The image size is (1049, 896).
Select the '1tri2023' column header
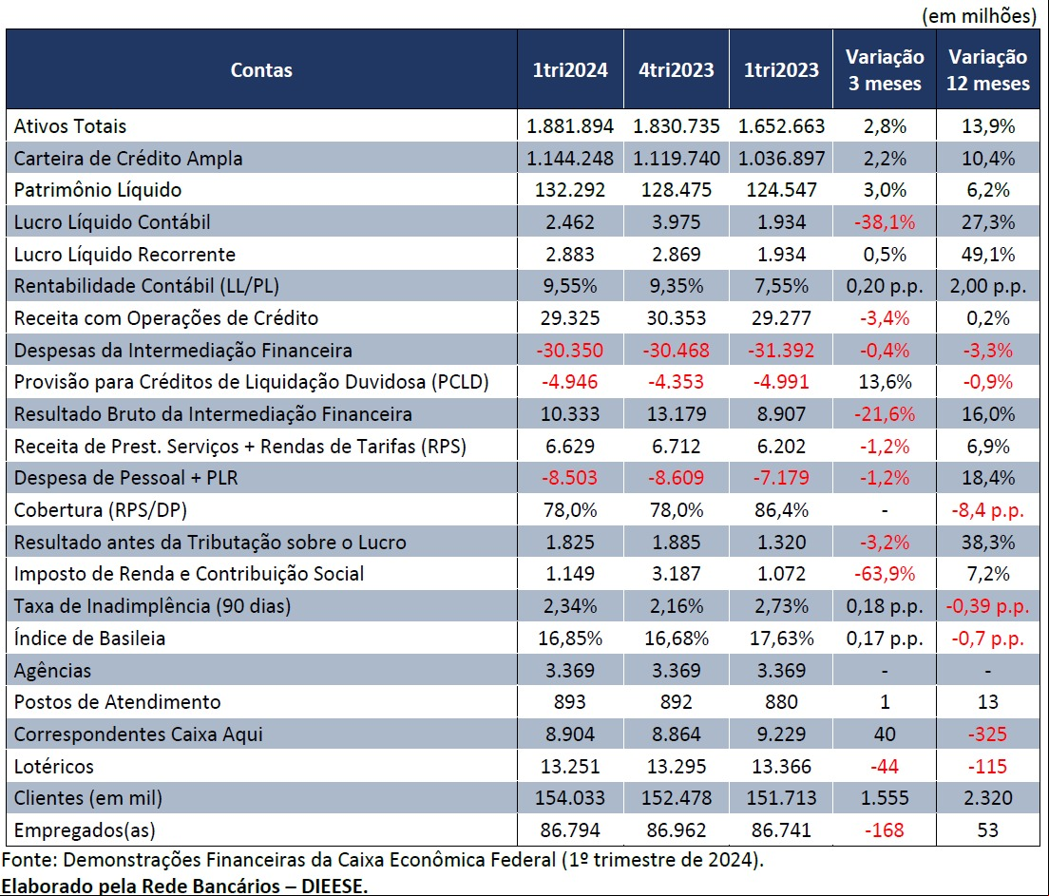[781, 69]
